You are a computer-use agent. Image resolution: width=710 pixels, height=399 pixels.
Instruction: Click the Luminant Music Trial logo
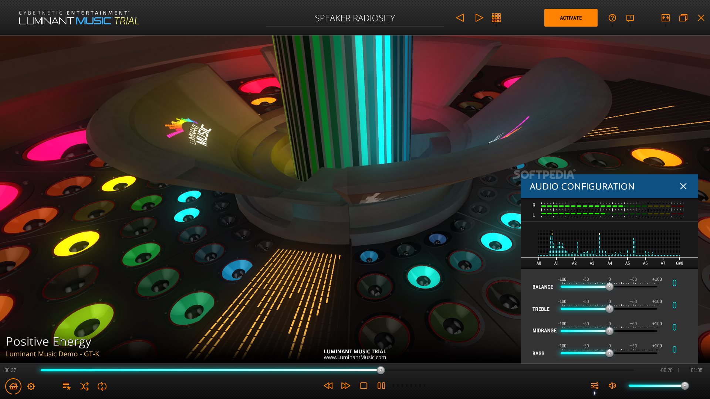pos(79,18)
